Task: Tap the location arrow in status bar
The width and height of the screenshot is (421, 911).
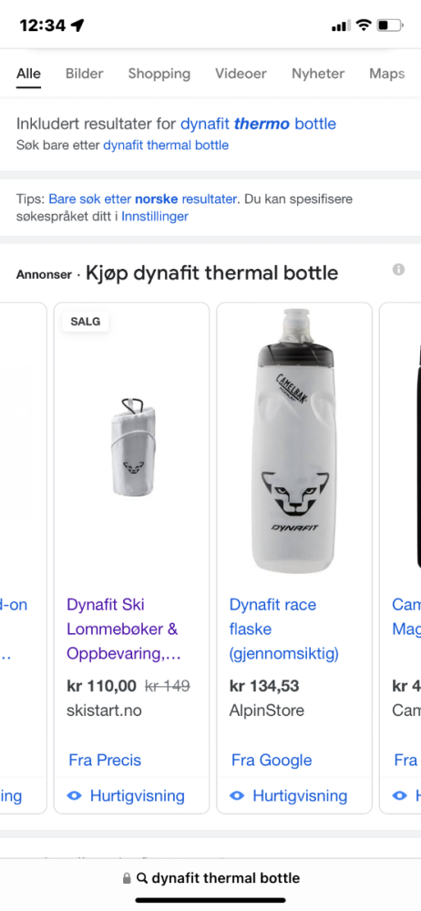Action: click(x=77, y=25)
